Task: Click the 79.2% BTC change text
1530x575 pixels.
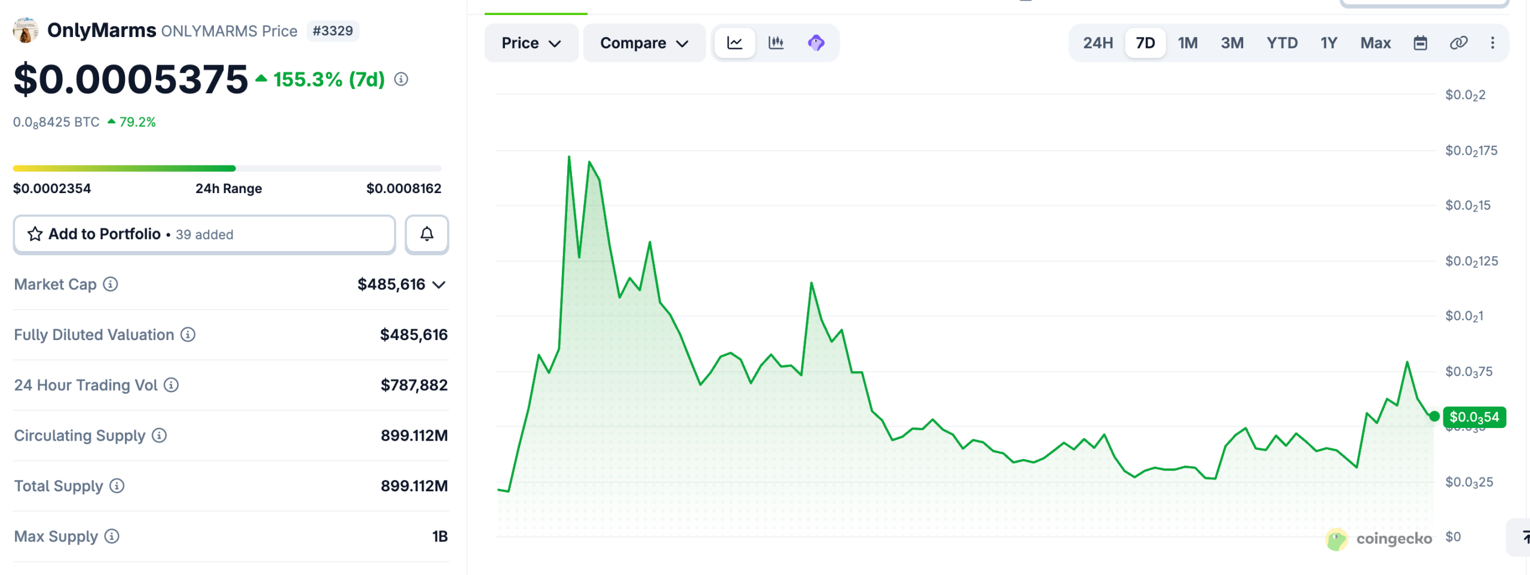Action: [x=137, y=122]
